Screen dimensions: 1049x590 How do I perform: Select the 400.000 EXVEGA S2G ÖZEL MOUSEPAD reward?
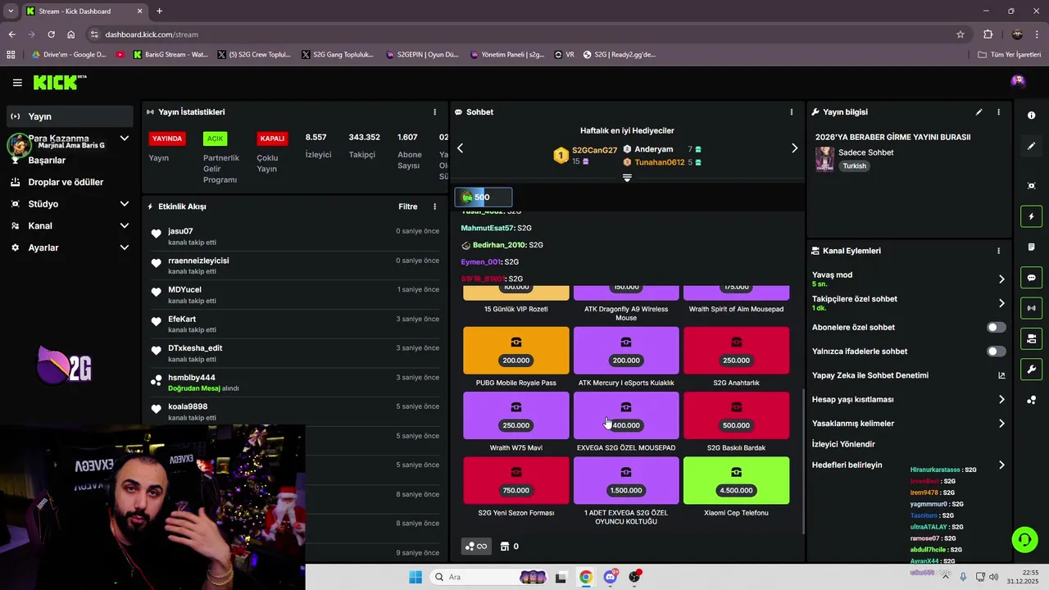pyautogui.click(x=626, y=415)
